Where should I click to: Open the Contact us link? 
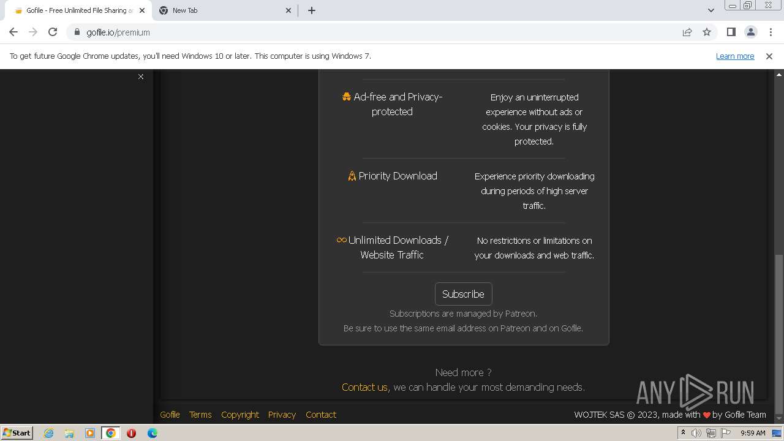tap(364, 387)
